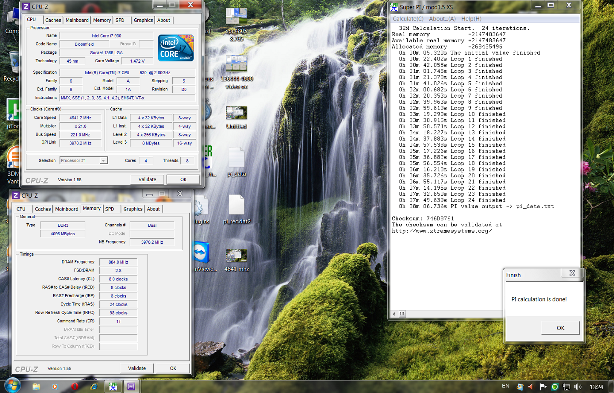
Task: Open Mainboard tab in top CPU-Z window
Action: pos(77,20)
